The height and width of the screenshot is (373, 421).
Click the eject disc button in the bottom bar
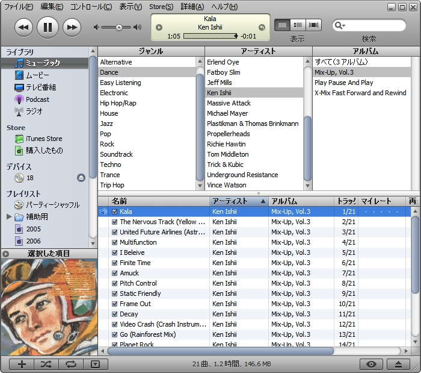(398, 365)
